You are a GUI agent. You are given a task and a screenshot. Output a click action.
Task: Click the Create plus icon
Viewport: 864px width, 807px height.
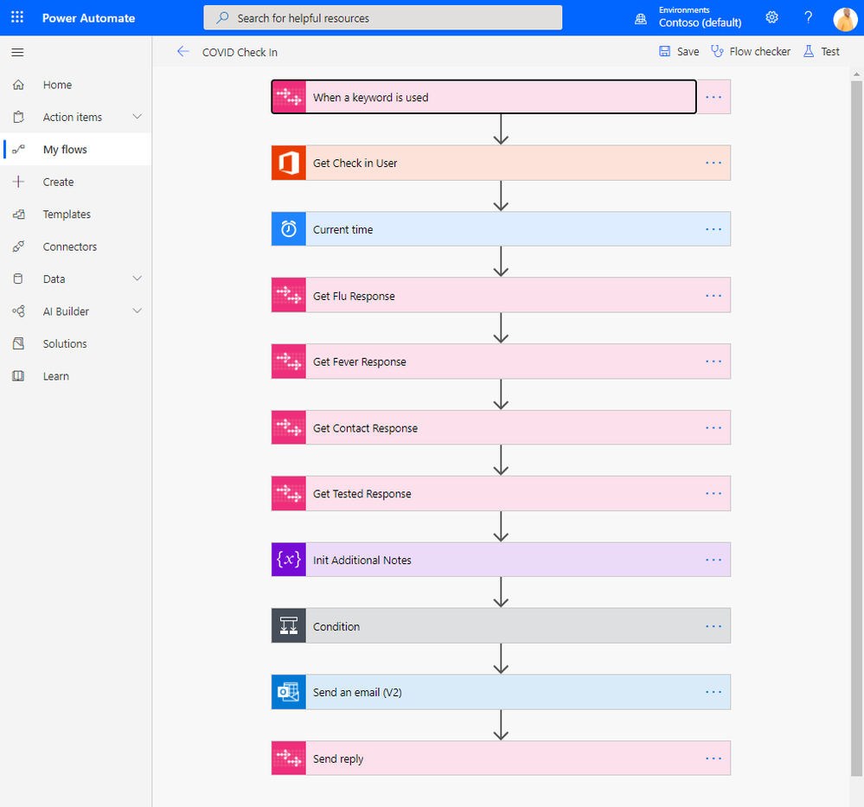(x=18, y=182)
